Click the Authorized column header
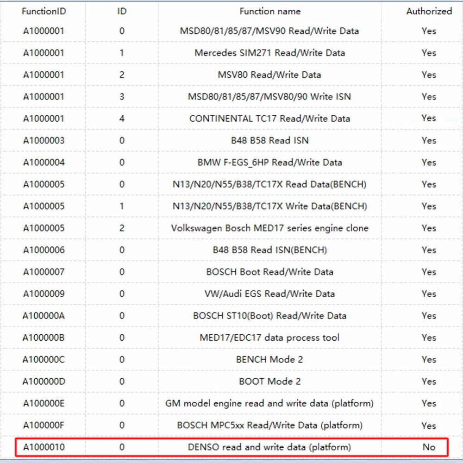Image resolution: width=463 pixels, height=463 pixels. click(x=429, y=11)
